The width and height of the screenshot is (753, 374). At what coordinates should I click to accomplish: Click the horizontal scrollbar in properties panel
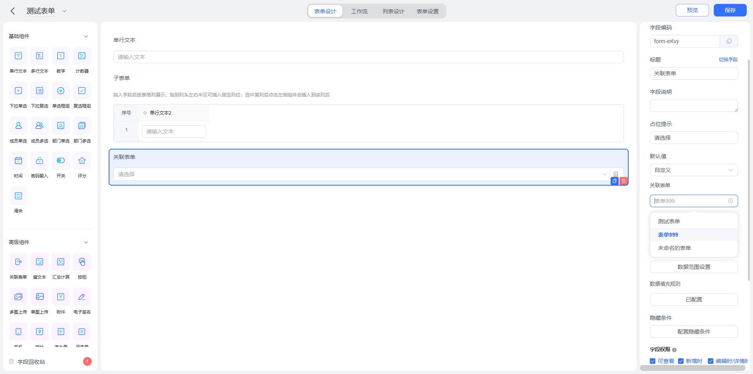click(693, 368)
